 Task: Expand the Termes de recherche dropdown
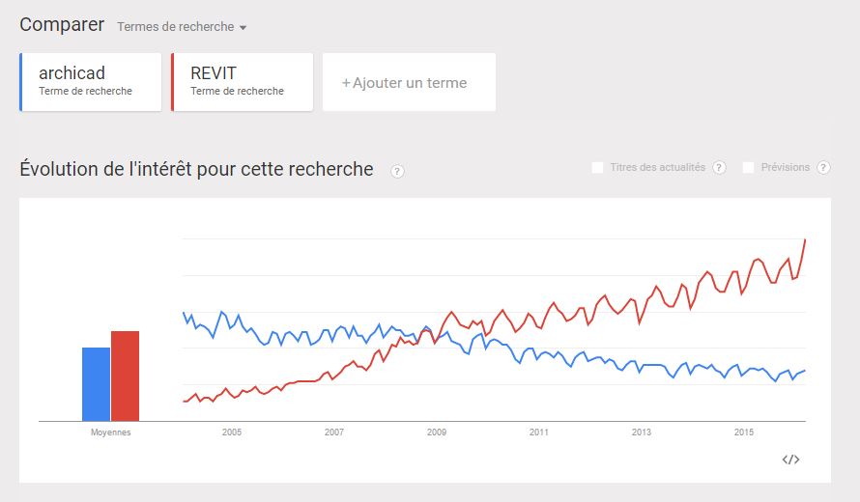(x=182, y=27)
